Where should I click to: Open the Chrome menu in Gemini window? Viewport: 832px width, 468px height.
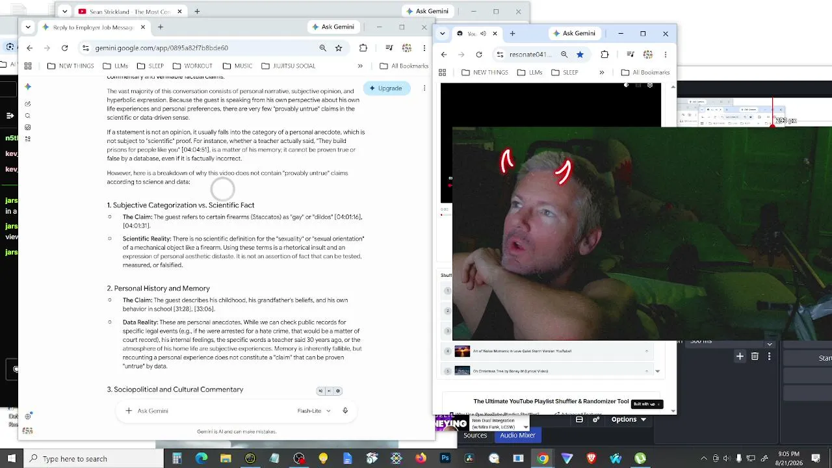424,47
